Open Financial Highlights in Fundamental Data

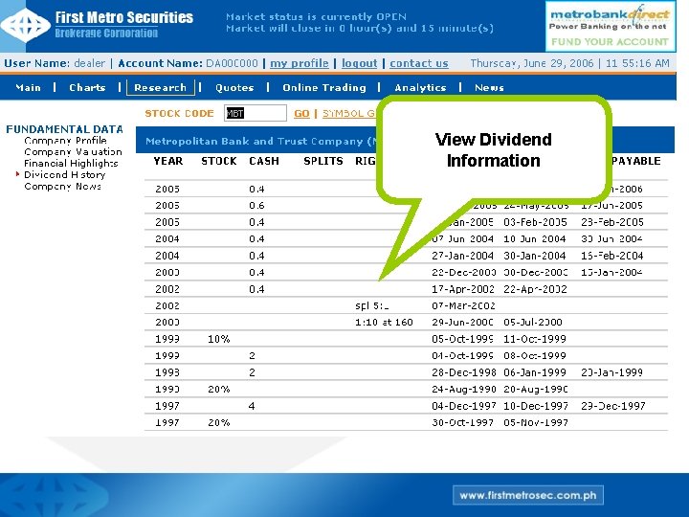pos(71,163)
